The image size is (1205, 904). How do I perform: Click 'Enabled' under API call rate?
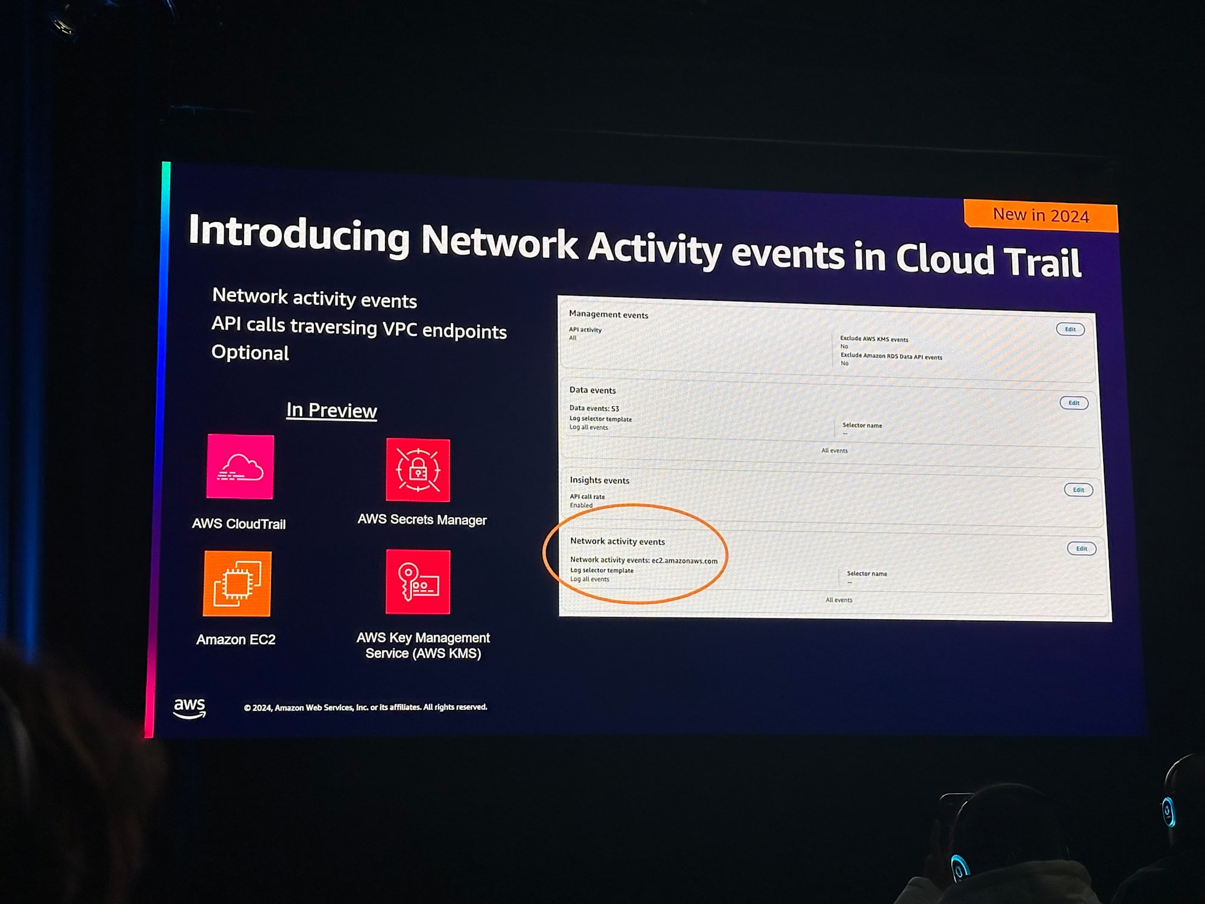click(581, 505)
